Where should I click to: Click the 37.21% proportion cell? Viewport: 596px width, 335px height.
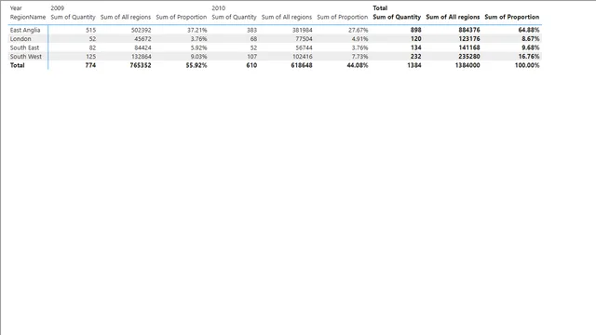(x=197, y=30)
